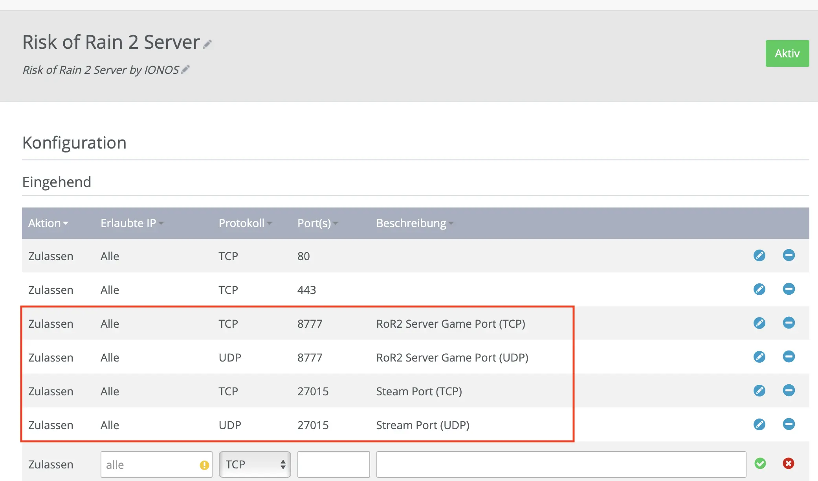Click the Konfiguration section heading
Screen dimensions: 818x481
(x=74, y=143)
